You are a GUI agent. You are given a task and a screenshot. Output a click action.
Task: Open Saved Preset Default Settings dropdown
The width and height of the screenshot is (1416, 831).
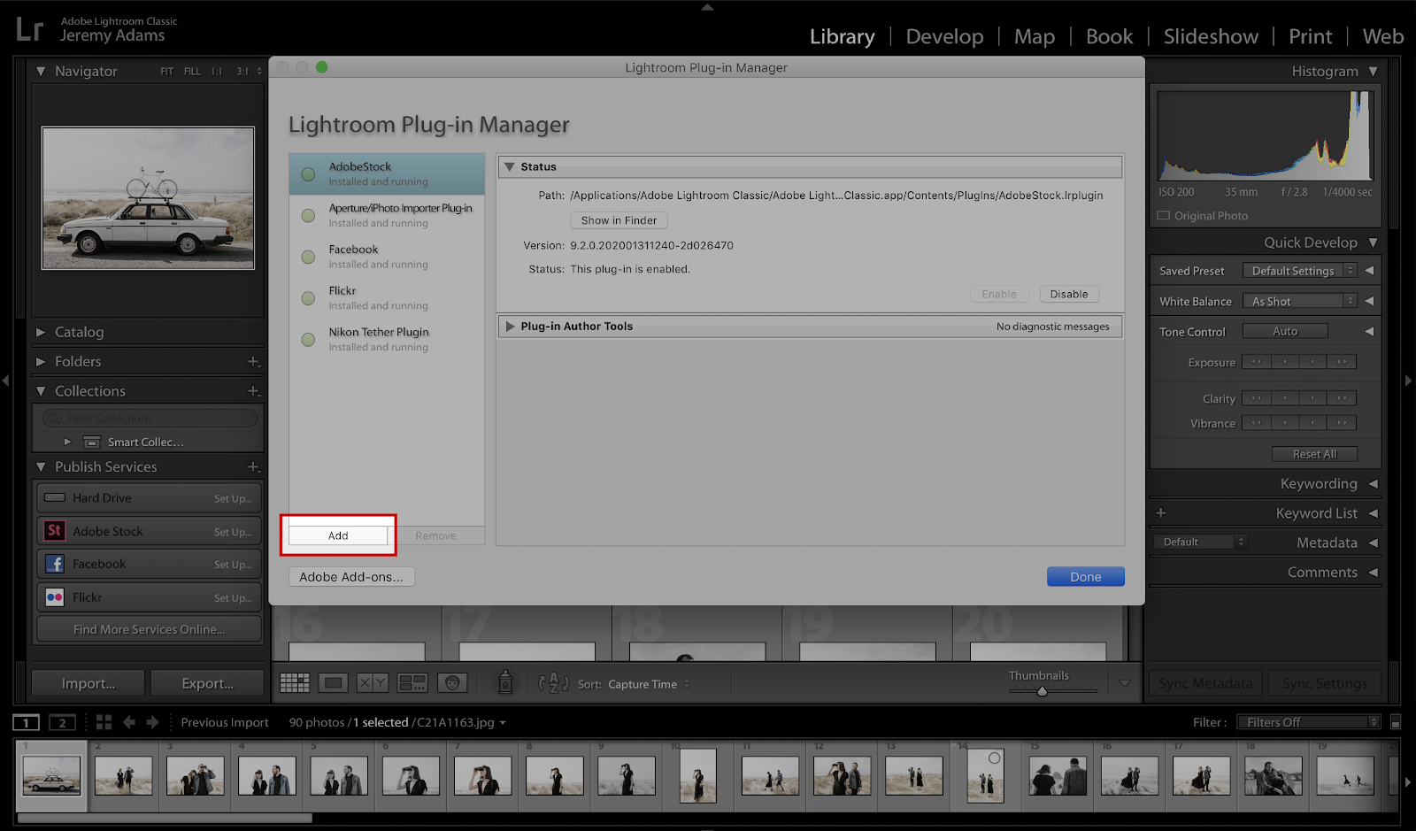click(1299, 271)
